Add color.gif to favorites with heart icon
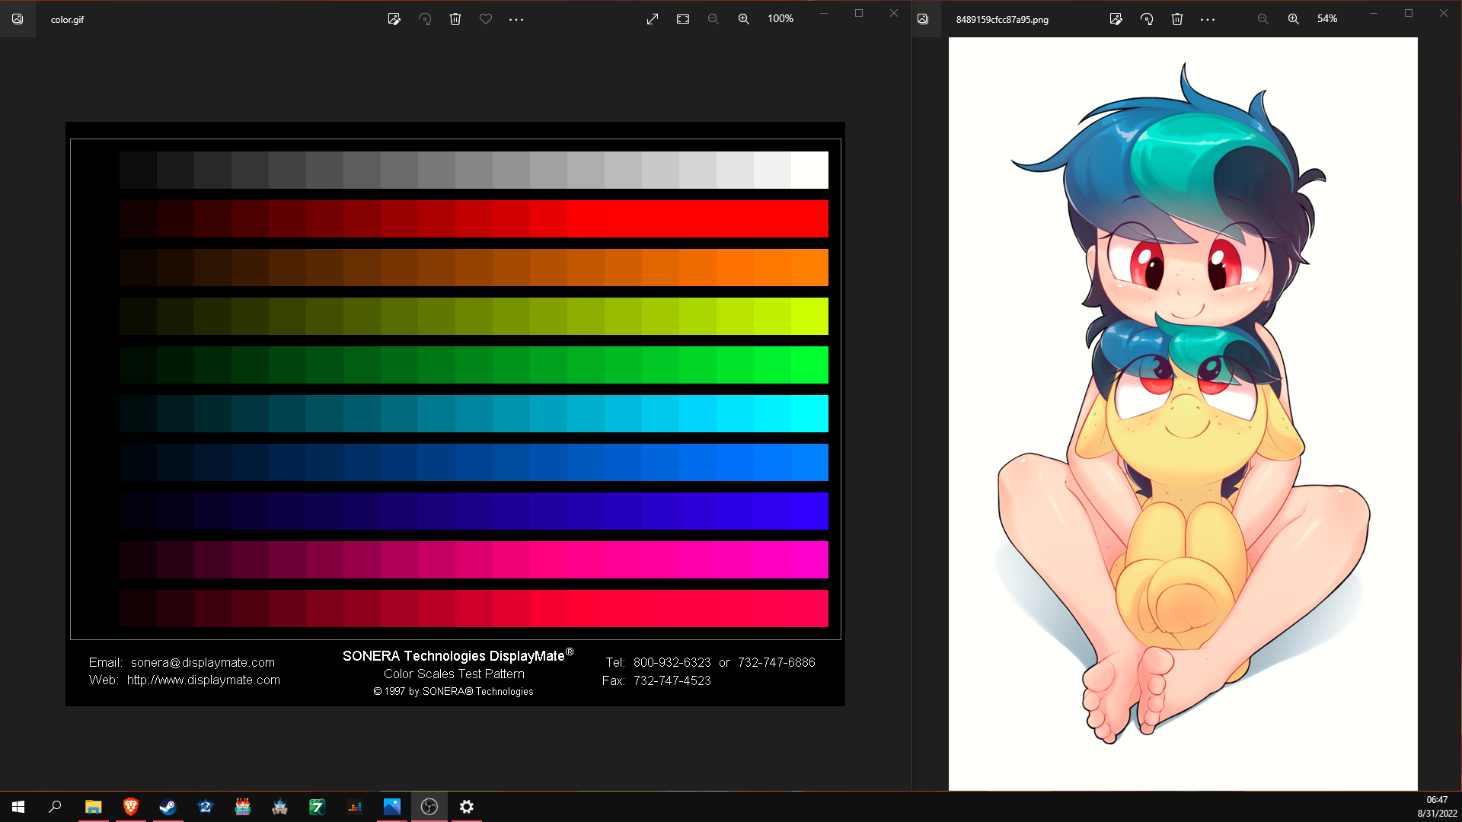This screenshot has width=1462, height=822. (486, 19)
